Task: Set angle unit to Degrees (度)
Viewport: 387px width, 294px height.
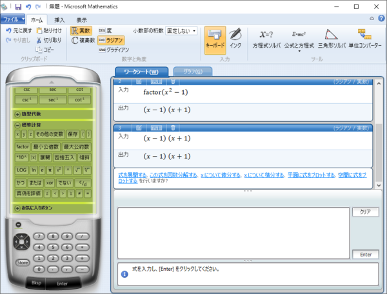Action: tap(105, 30)
